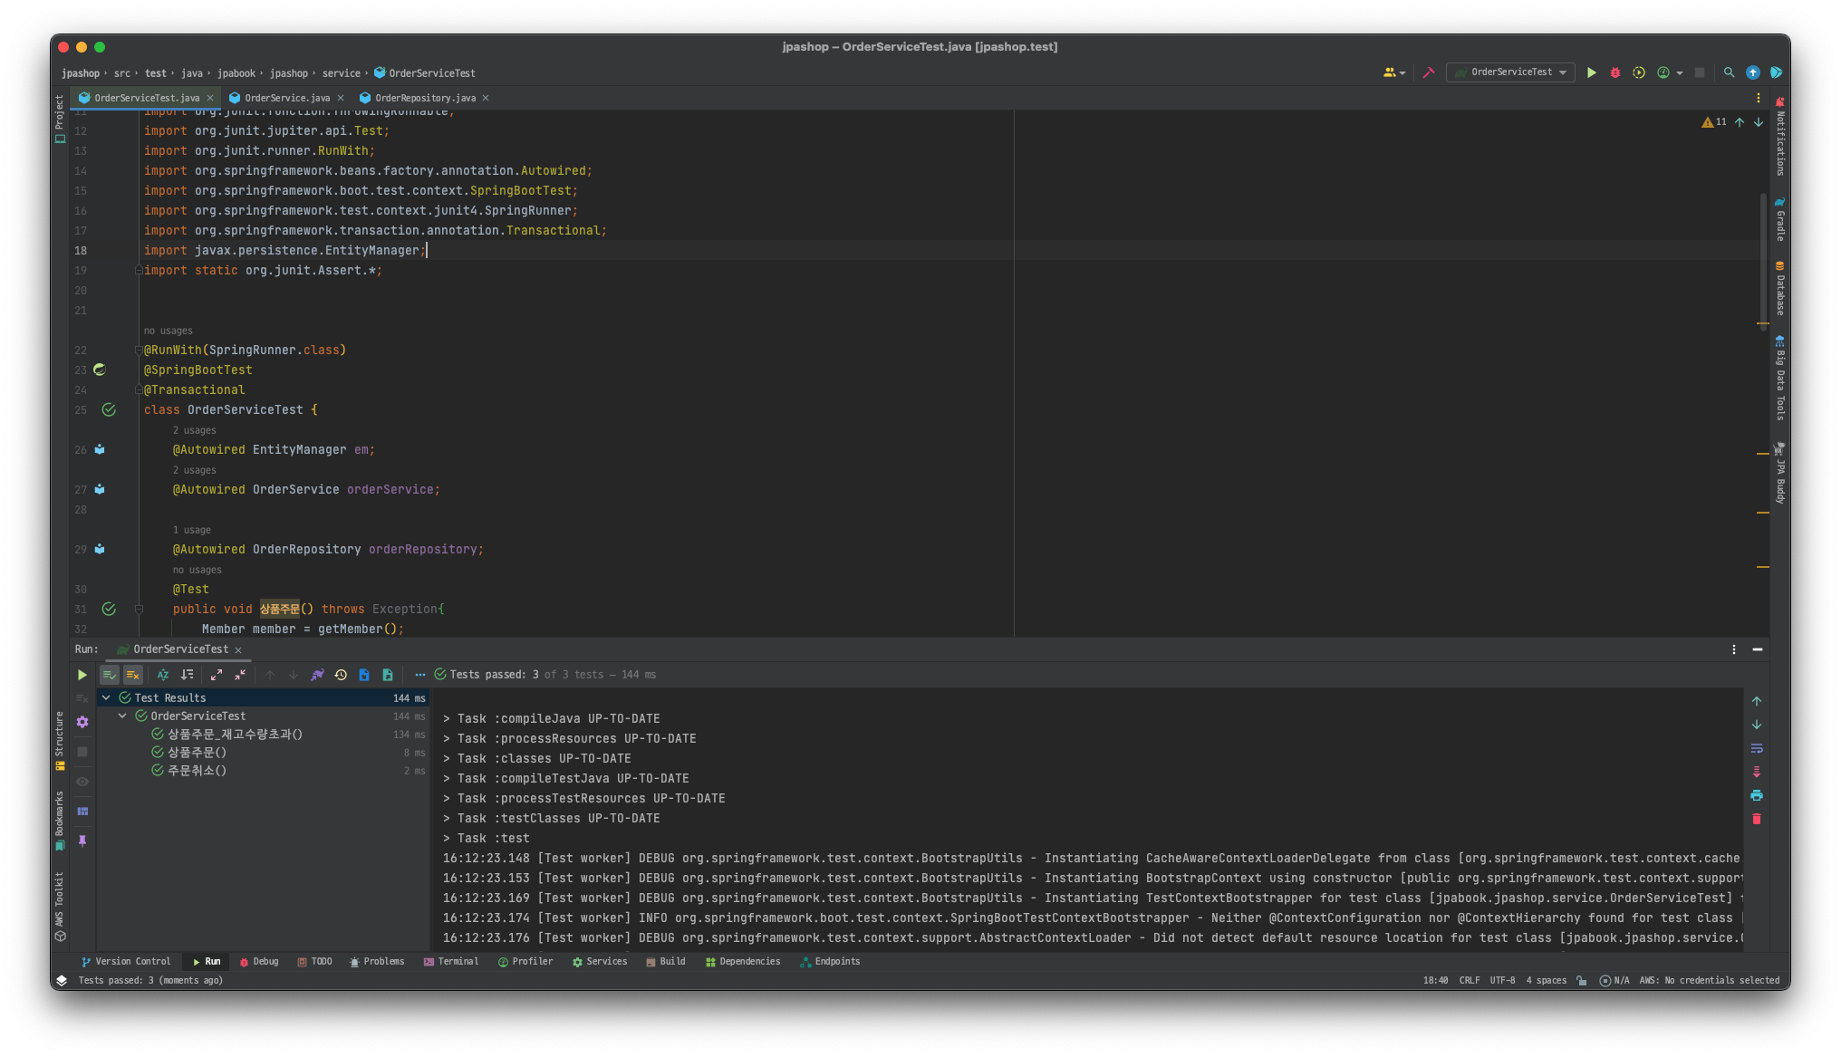This screenshot has height=1057, width=1841.
Task: Open the Profile run speedometer icon
Action: [x=1663, y=72]
